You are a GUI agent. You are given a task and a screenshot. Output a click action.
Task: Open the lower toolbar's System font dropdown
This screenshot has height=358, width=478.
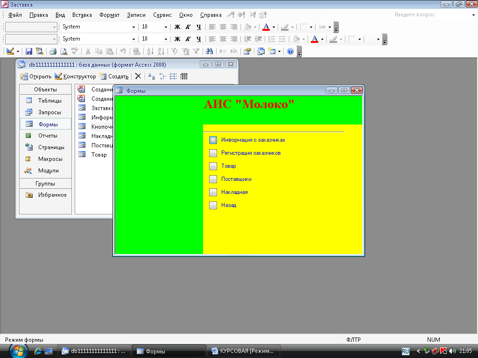point(134,39)
